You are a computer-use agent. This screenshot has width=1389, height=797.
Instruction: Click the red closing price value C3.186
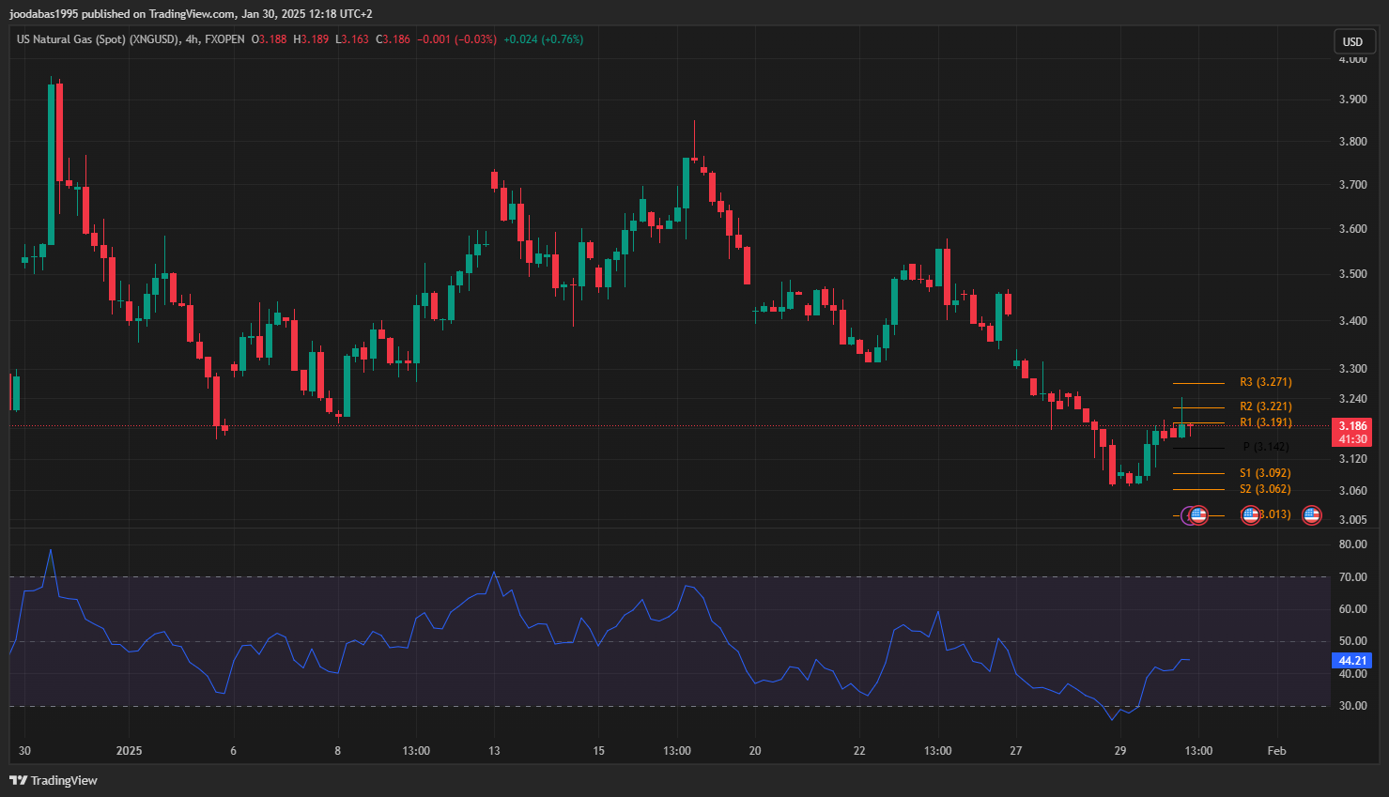393,39
